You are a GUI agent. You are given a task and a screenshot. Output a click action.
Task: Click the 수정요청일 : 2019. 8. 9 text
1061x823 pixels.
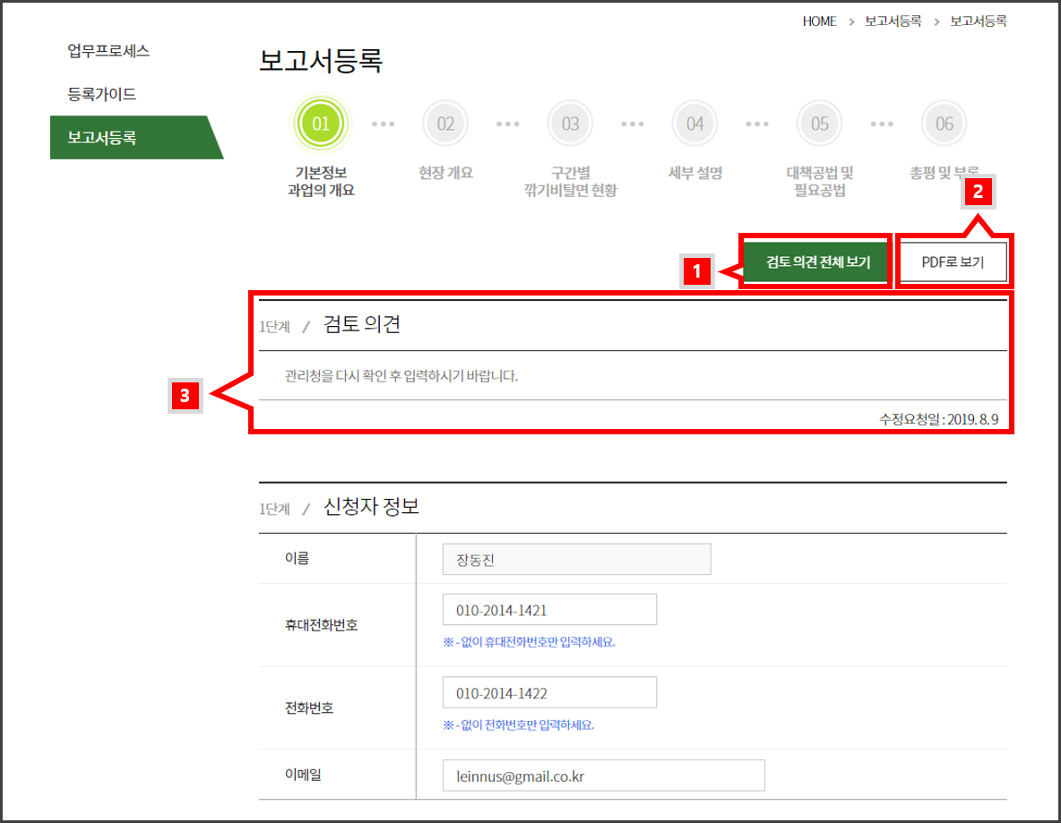pos(938,419)
